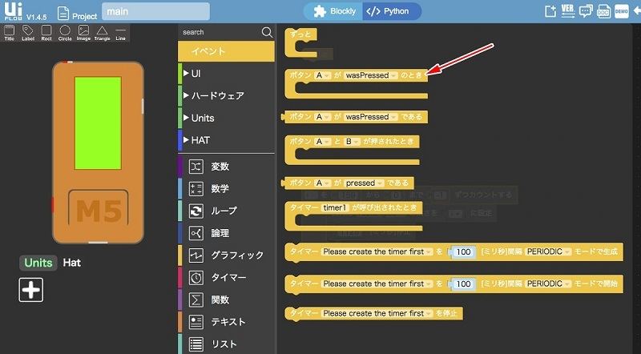Open the DOC documentation icon
The width and height of the screenshot is (641, 354).
pos(603,11)
